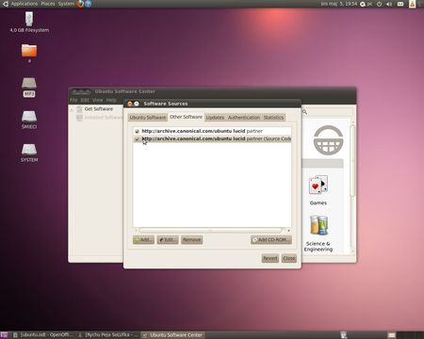Image resolution: width=424 pixels, height=339 pixels.
Task: Open the Help menu in Software Center
Action: pos(111,100)
